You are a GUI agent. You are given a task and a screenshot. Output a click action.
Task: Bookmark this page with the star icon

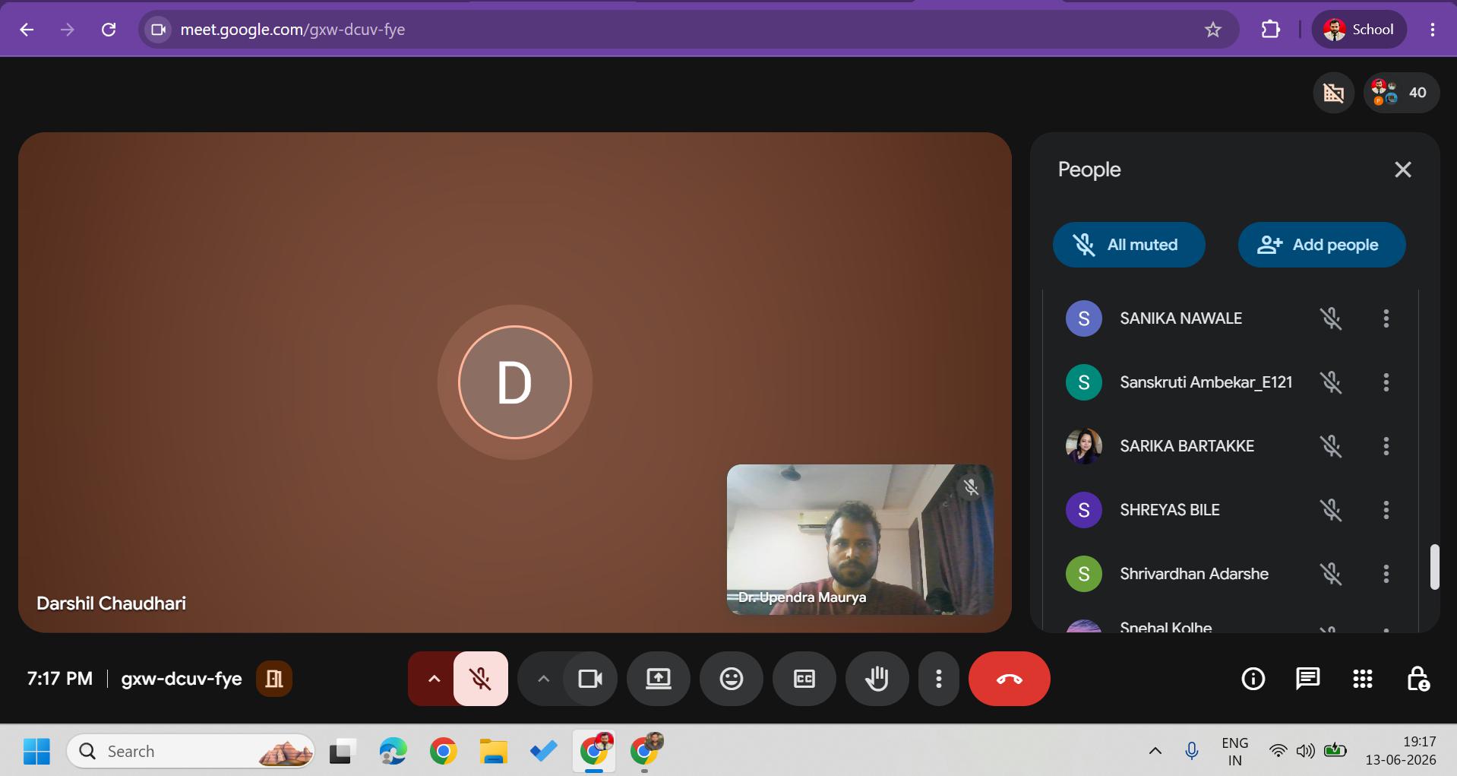click(x=1213, y=30)
